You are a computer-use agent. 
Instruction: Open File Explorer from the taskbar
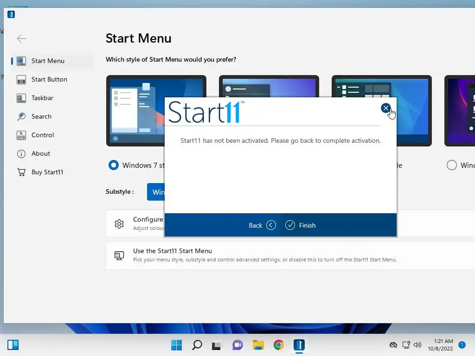pos(258,345)
